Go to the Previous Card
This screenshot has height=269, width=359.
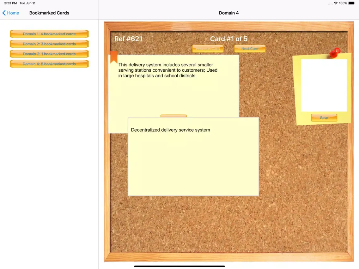click(x=208, y=49)
